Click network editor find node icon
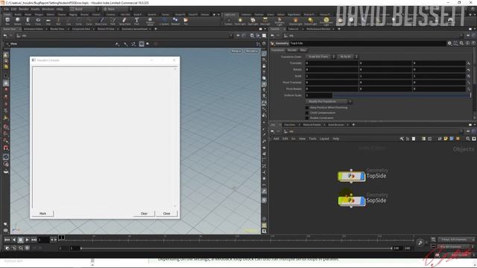Viewport: 477px width, 268px height. click(468, 139)
